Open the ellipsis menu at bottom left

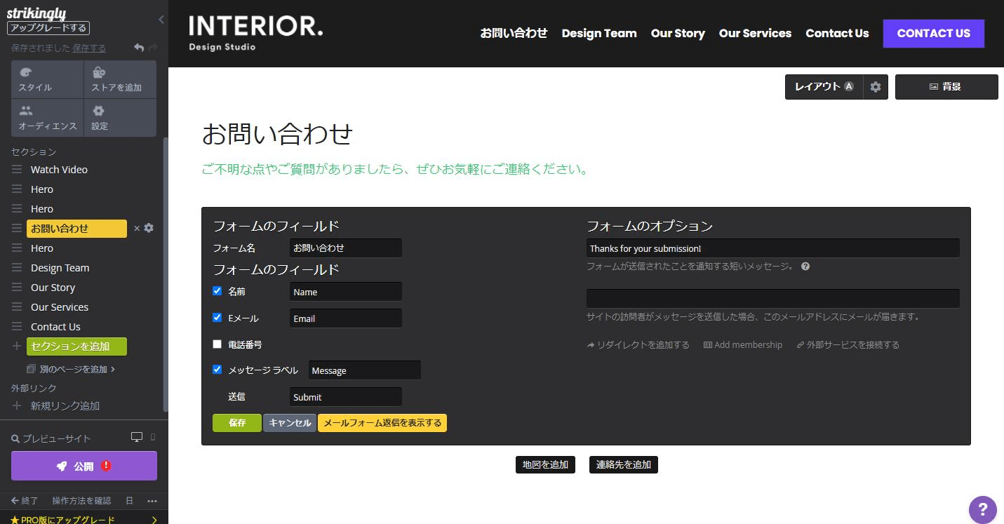[152, 500]
